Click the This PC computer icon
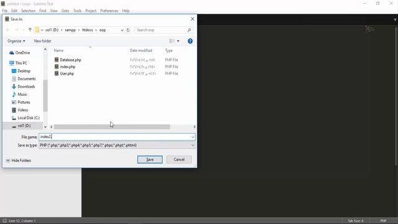The width and height of the screenshot is (398, 224). 12,63
